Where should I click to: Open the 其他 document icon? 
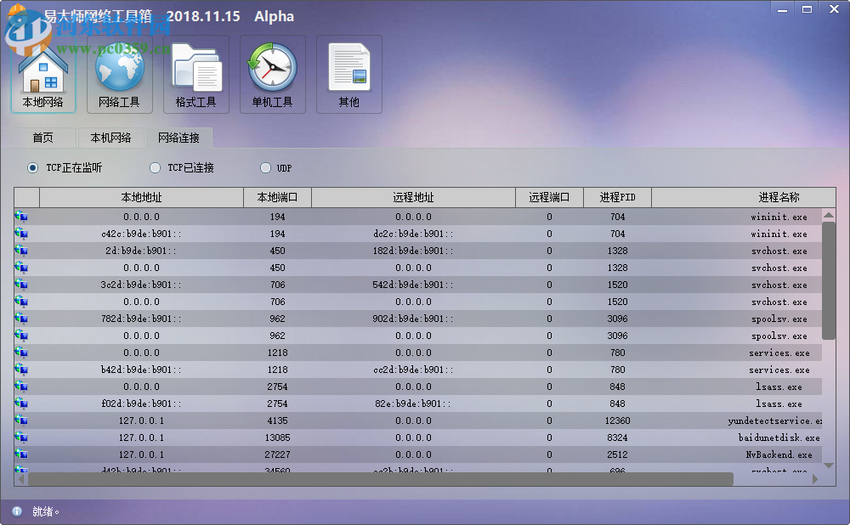(x=349, y=74)
